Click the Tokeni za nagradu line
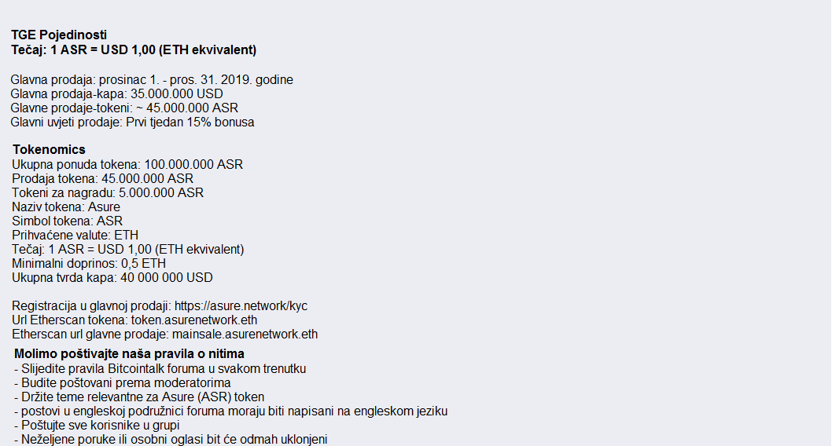This screenshot has width=832, height=446. pos(108,193)
